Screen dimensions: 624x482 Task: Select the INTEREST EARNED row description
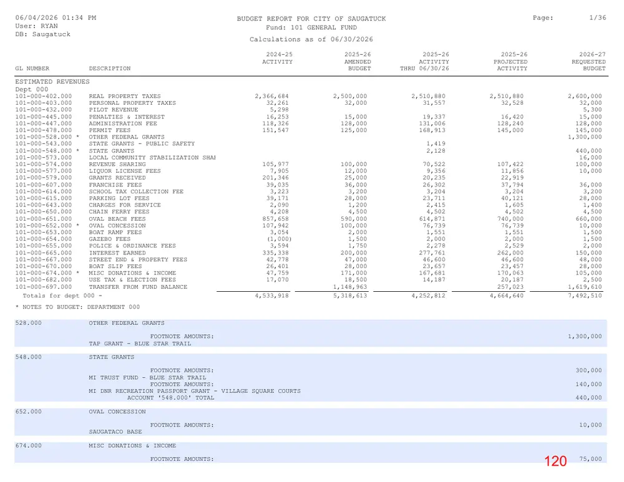pyautogui.click(x=117, y=253)
